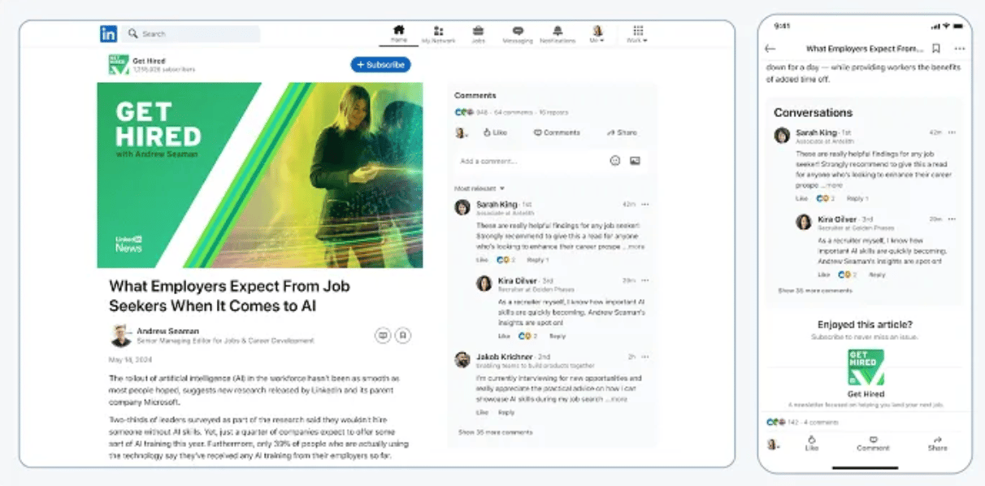Tap Show 35 more comments on mobile

(815, 290)
